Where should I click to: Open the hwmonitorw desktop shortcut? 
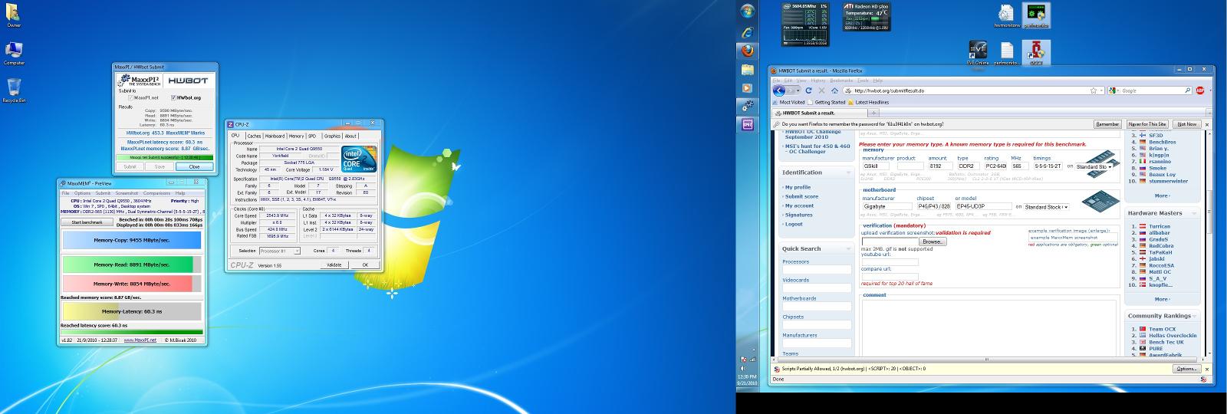pos(1007,15)
